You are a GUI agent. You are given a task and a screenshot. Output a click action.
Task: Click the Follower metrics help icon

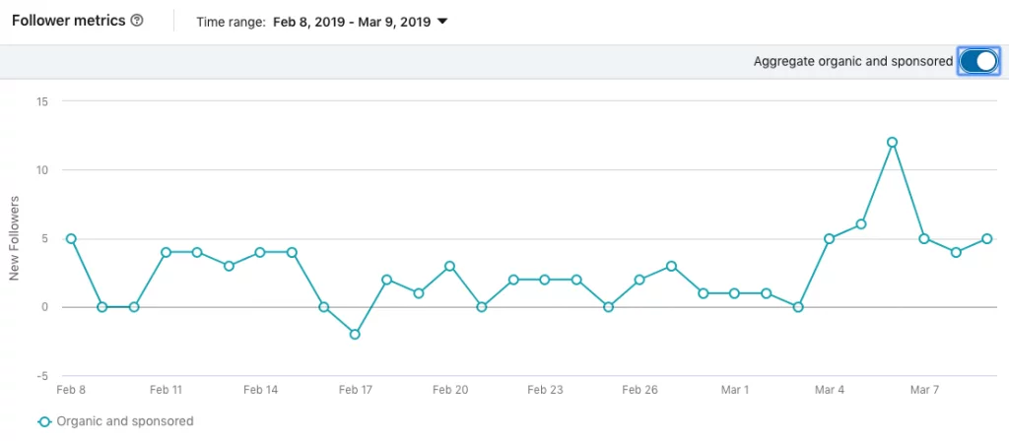(x=136, y=21)
